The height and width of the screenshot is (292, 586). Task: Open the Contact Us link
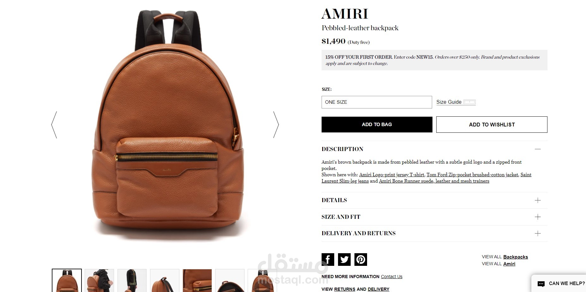pos(392,277)
